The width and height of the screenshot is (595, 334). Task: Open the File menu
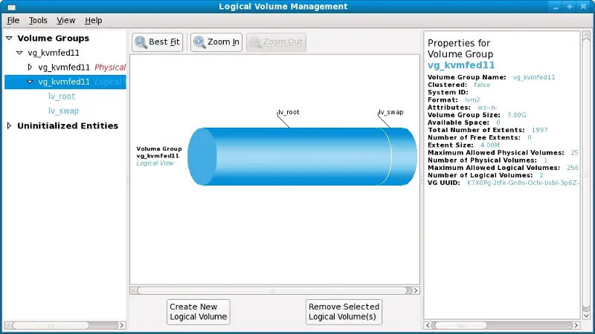(13, 21)
